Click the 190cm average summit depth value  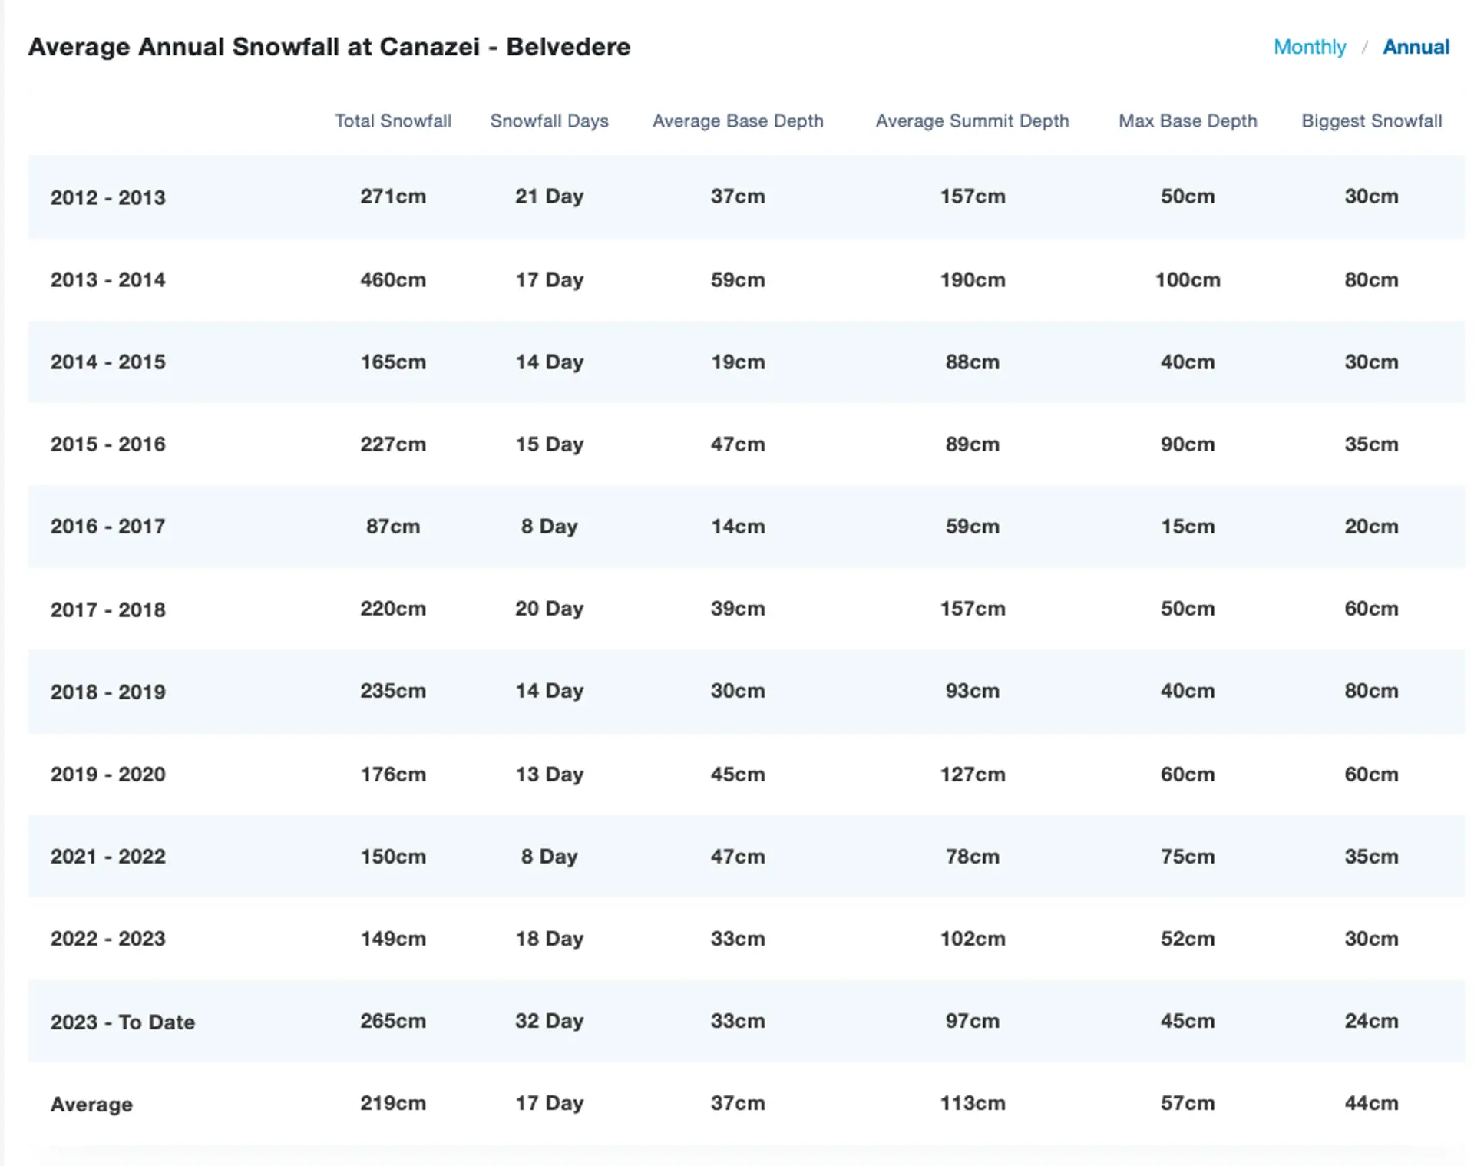973,279
